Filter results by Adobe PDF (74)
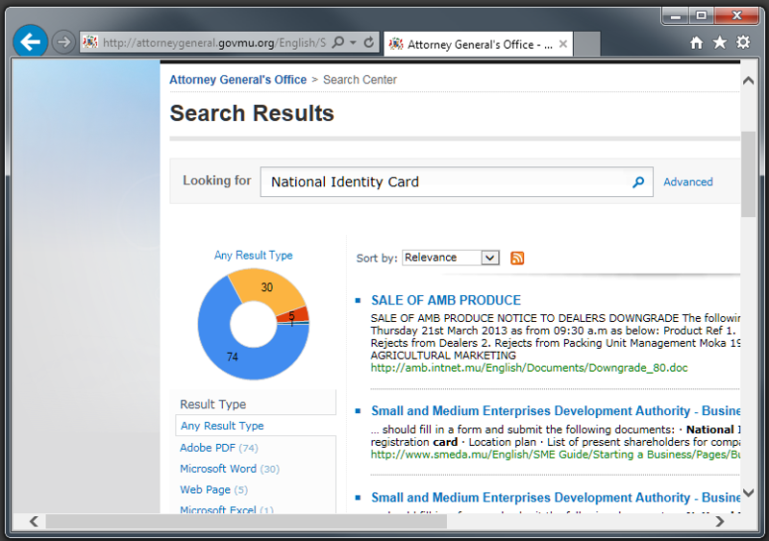This screenshot has height=541, width=769. (219, 448)
